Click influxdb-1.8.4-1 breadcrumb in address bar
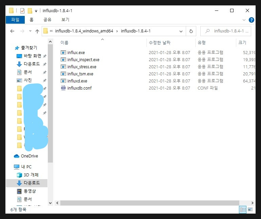 coord(136,31)
